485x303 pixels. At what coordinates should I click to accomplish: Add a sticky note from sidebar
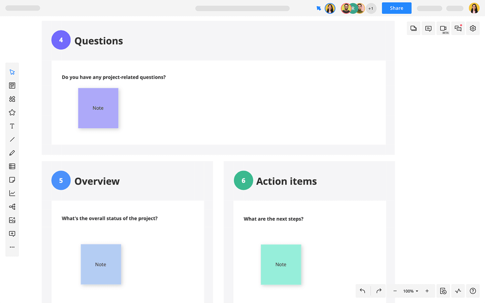pos(12,180)
